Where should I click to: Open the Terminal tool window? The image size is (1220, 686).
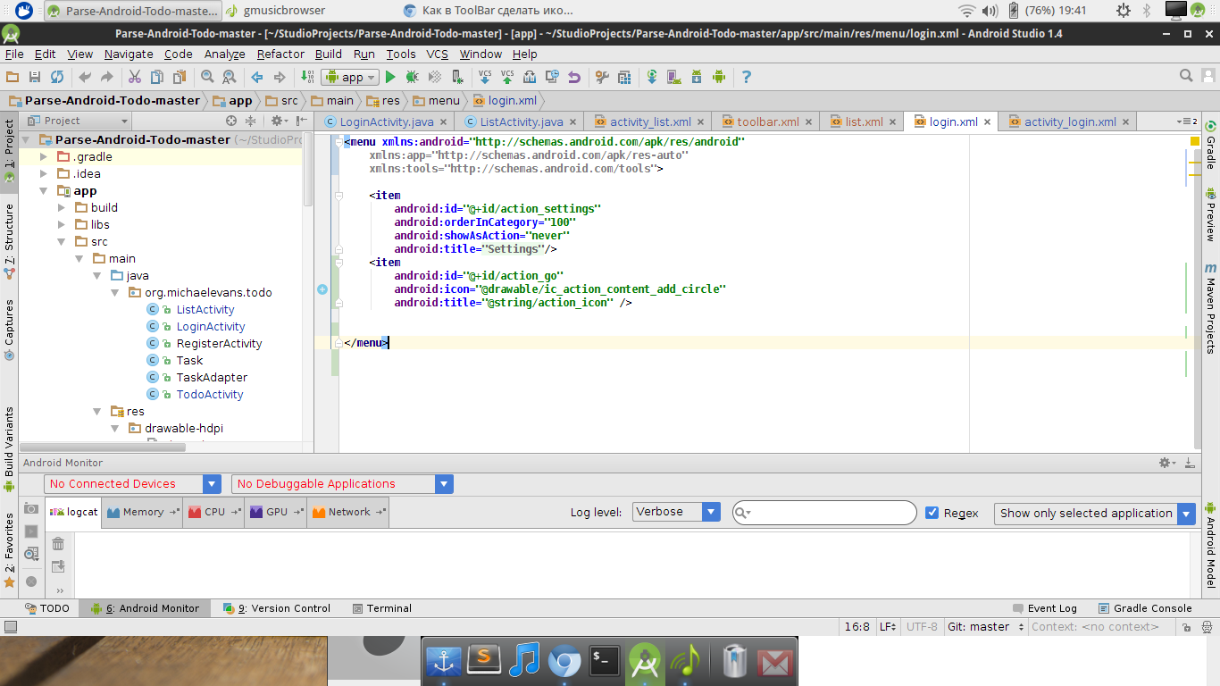381,608
